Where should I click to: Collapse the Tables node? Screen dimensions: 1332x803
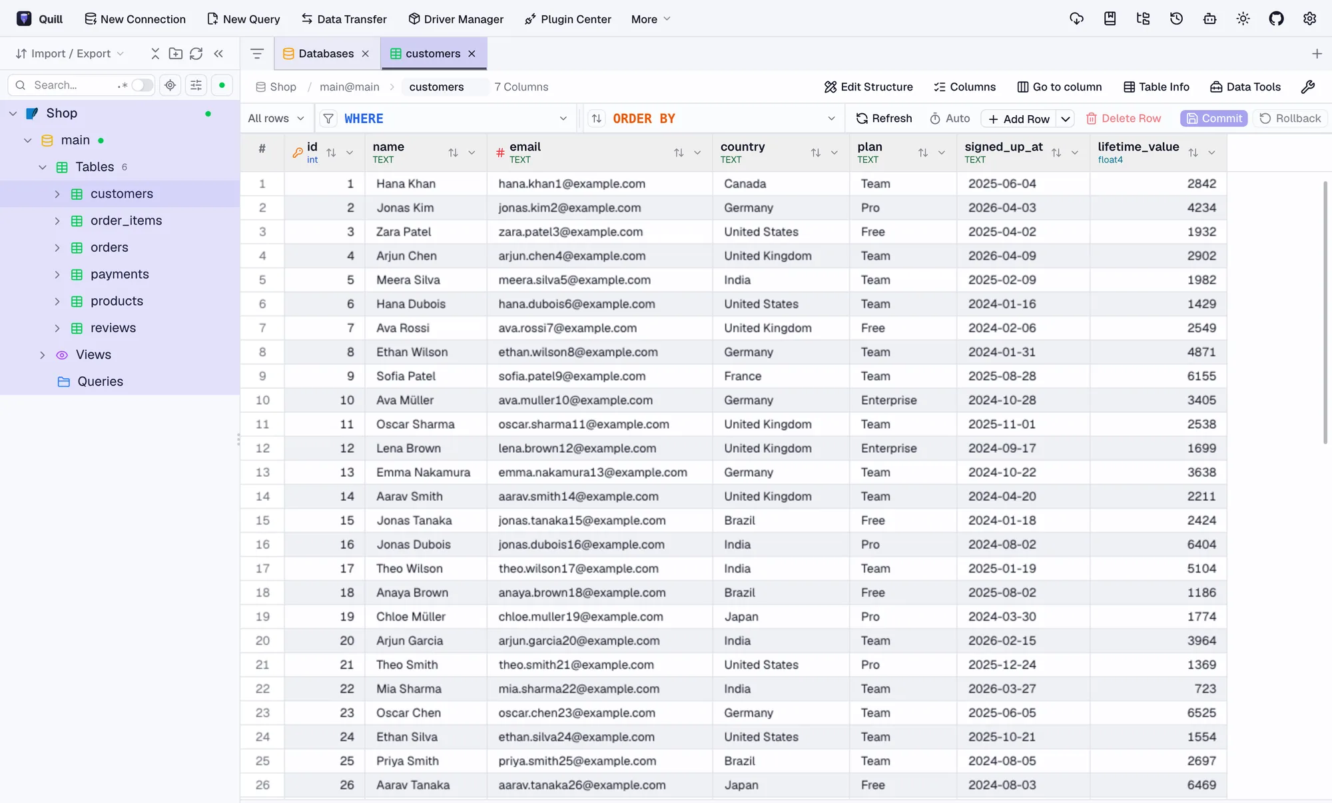tap(43, 167)
